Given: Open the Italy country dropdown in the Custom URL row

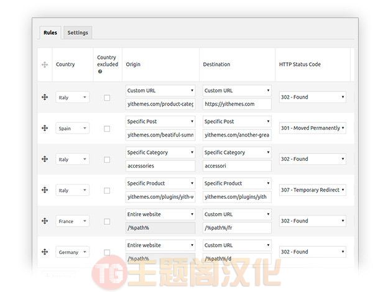Looking at the screenshot, I should (x=73, y=98).
